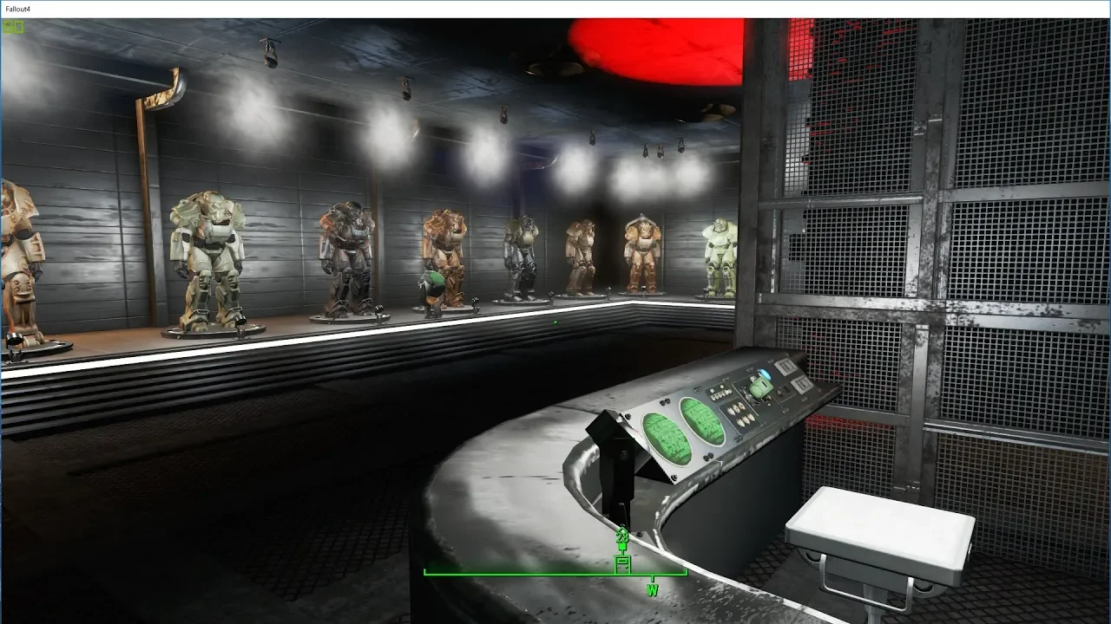Click the Fallout4 window title
Viewport: 1111px width, 624px height.
pyautogui.click(x=20, y=8)
